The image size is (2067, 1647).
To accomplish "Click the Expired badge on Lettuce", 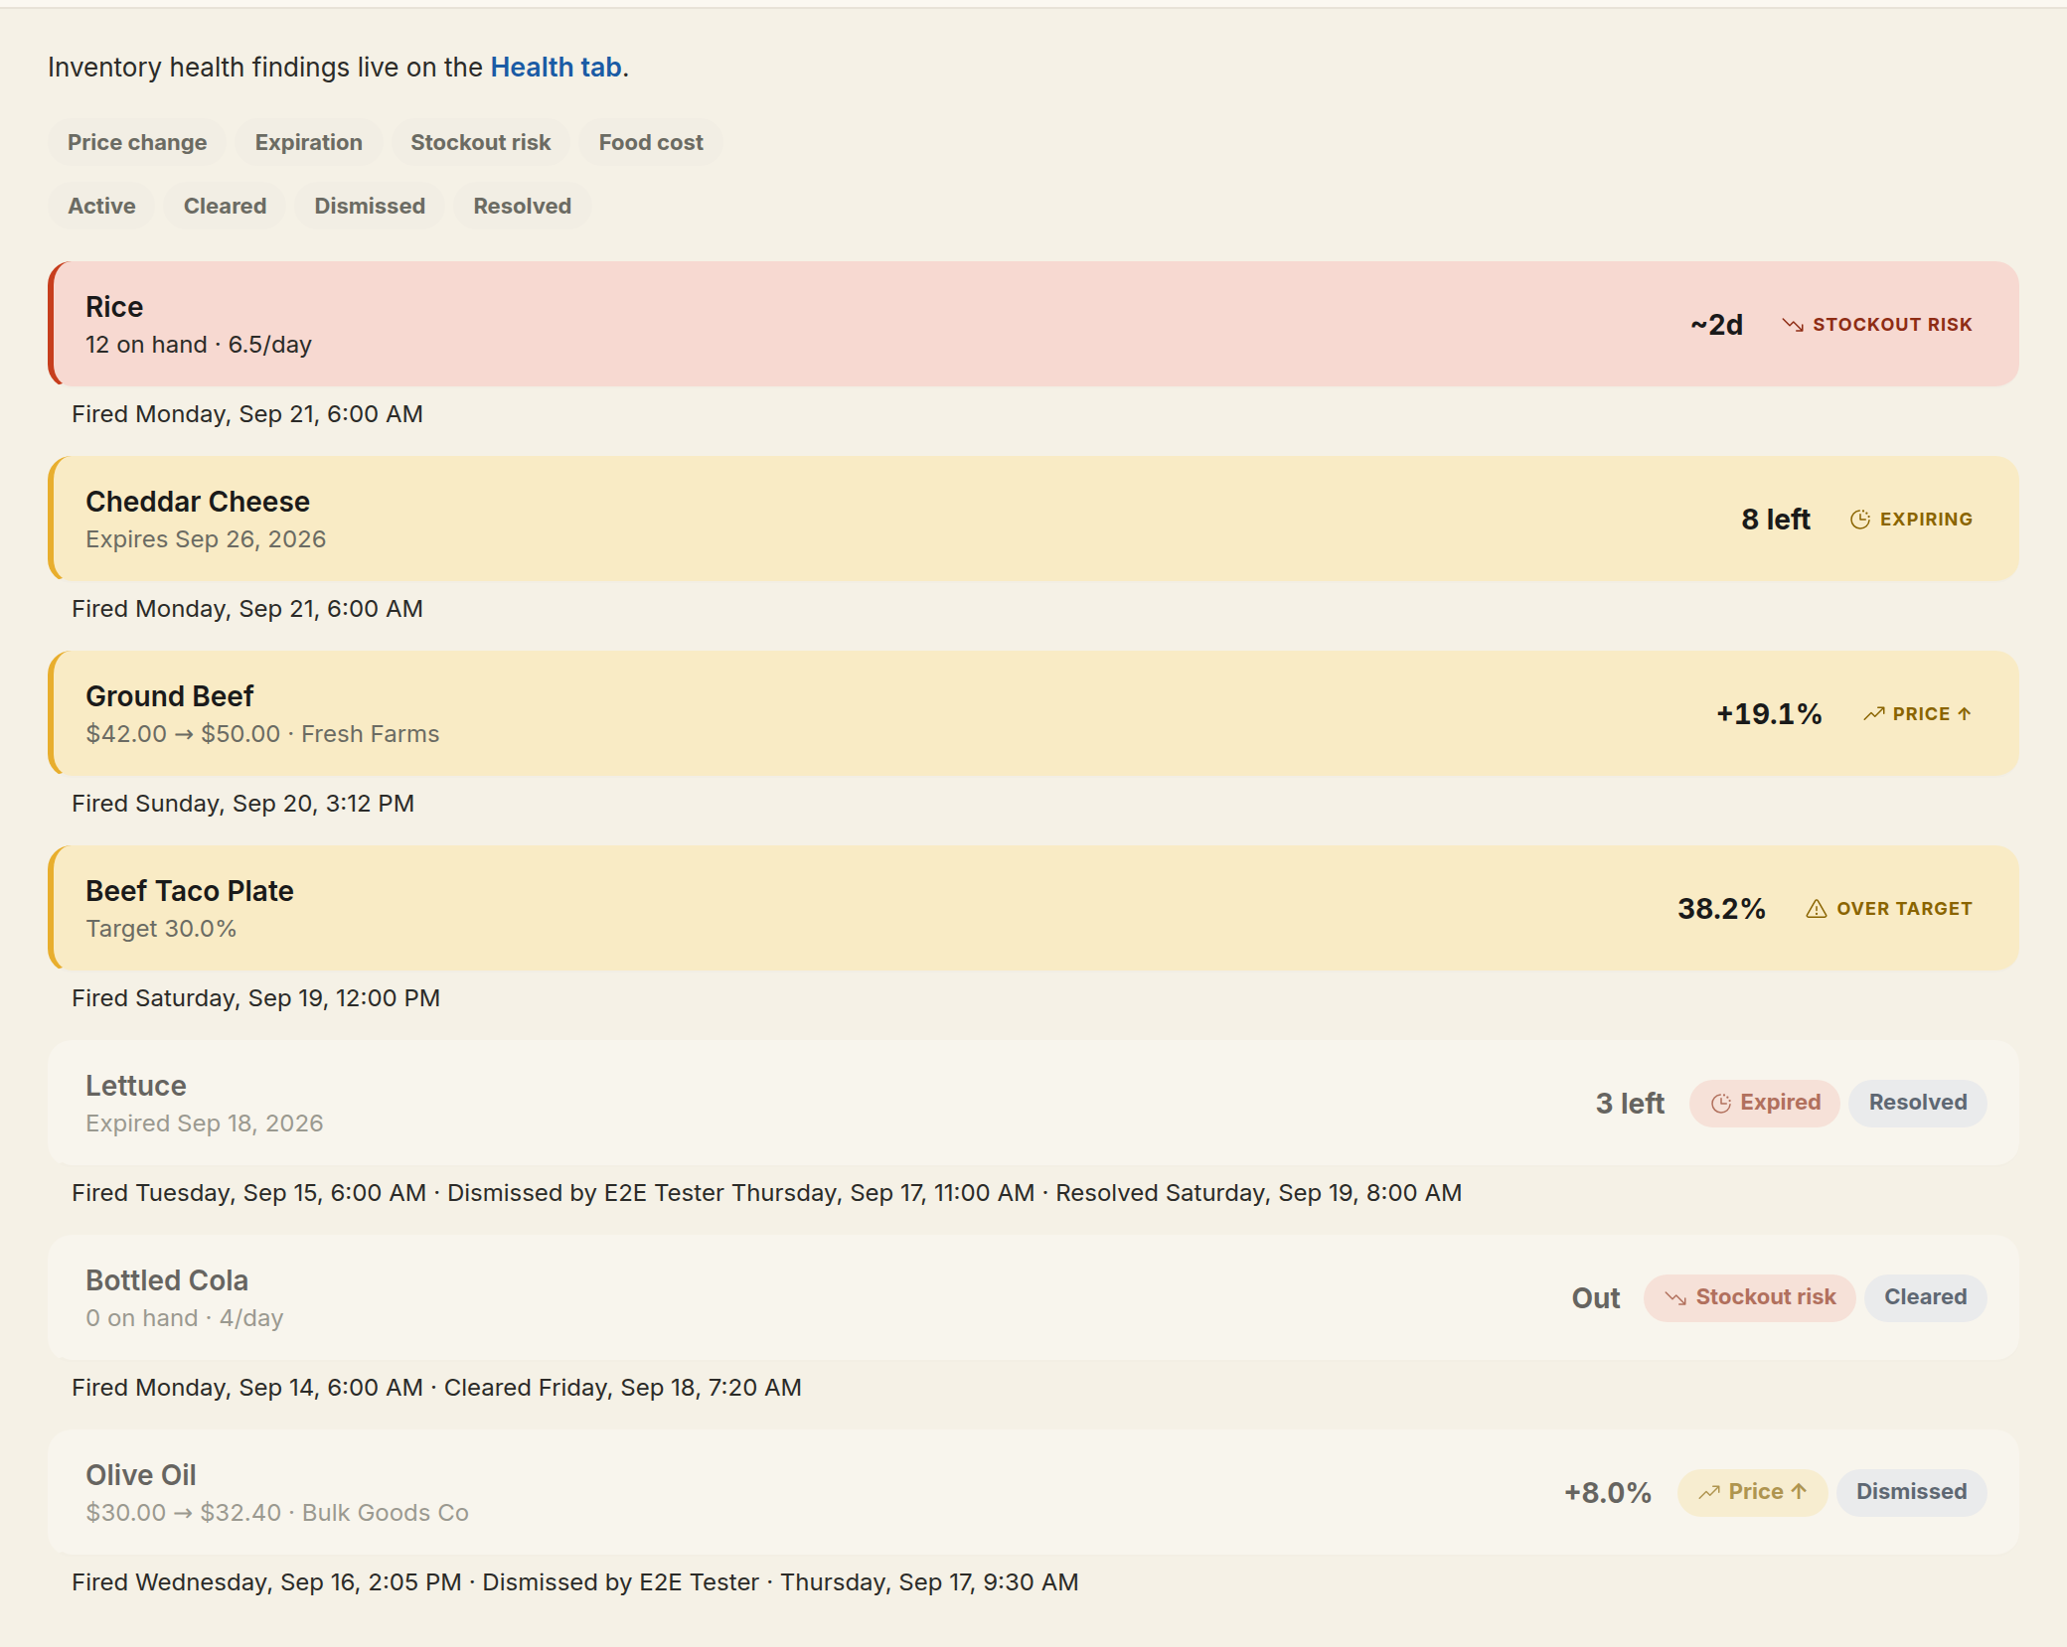I will (x=1765, y=1103).
